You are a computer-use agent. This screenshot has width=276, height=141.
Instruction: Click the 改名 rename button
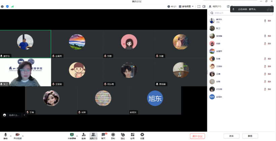click(231, 136)
